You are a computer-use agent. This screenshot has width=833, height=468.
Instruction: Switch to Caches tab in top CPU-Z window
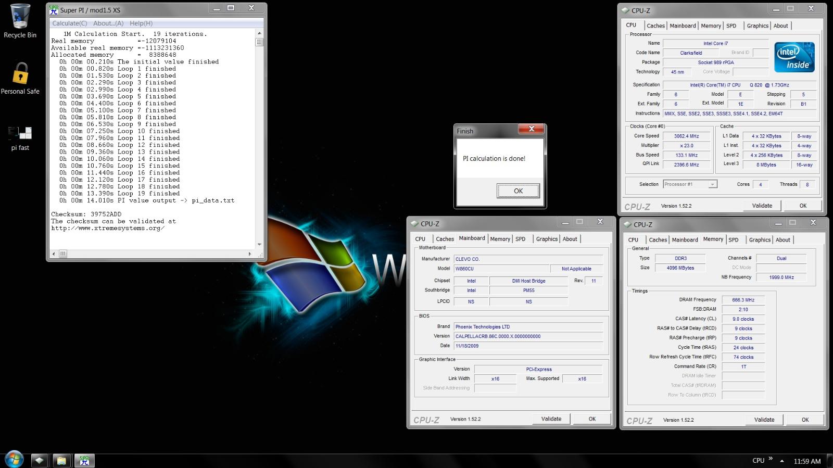(x=655, y=26)
